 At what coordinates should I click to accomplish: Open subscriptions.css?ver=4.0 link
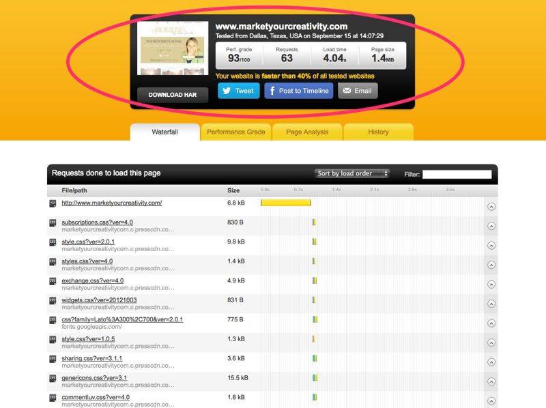tap(97, 222)
